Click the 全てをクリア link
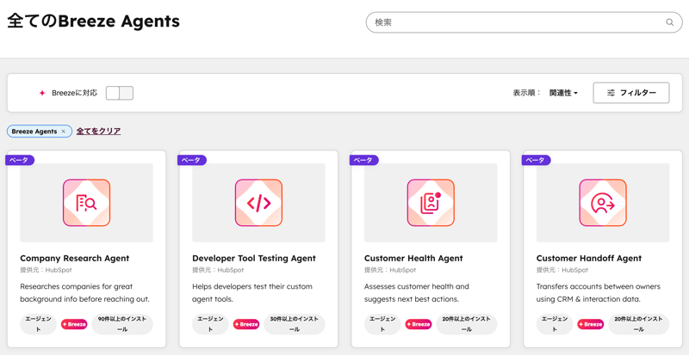Image resolution: width=689 pixels, height=355 pixels. point(98,132)
